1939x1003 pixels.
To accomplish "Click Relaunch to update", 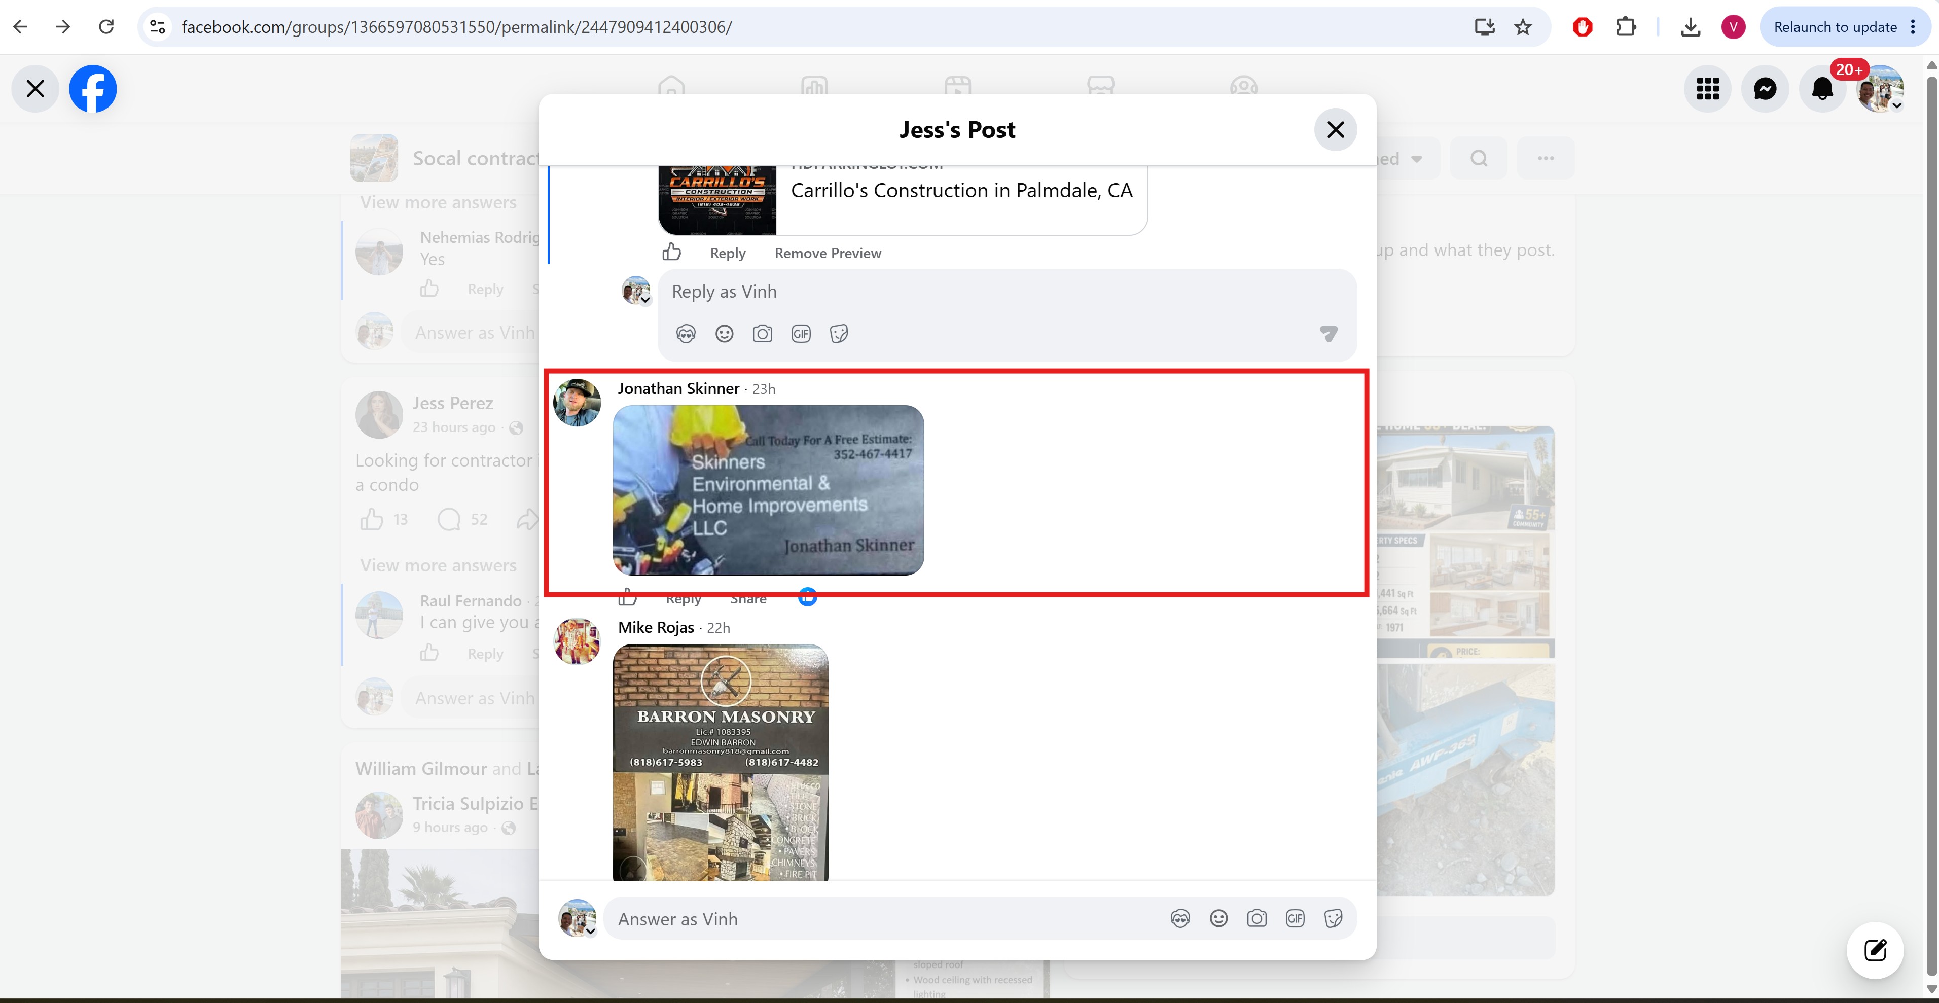I will pos(1835,27).
